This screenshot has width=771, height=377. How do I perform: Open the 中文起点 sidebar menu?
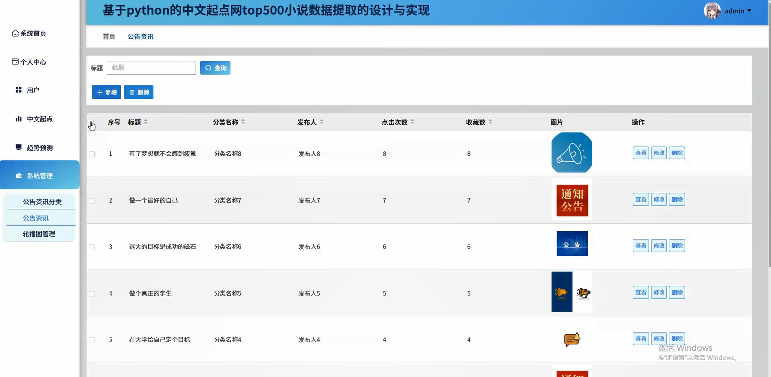pos(34,119)
